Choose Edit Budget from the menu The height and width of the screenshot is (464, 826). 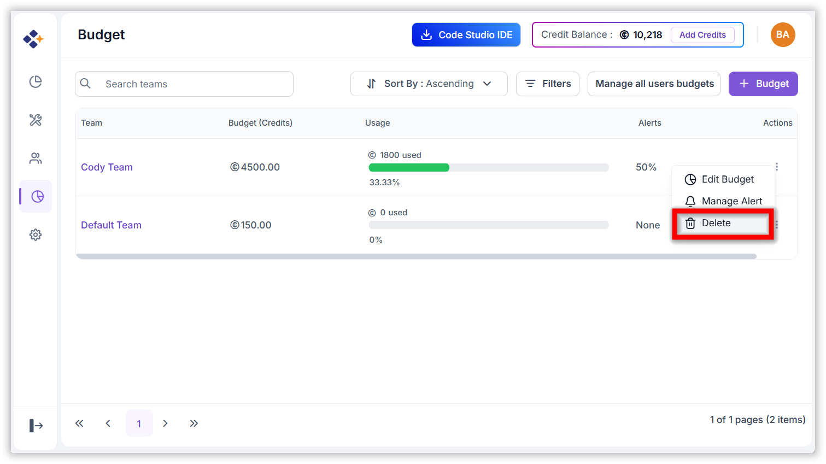click(x=723, y=179)
